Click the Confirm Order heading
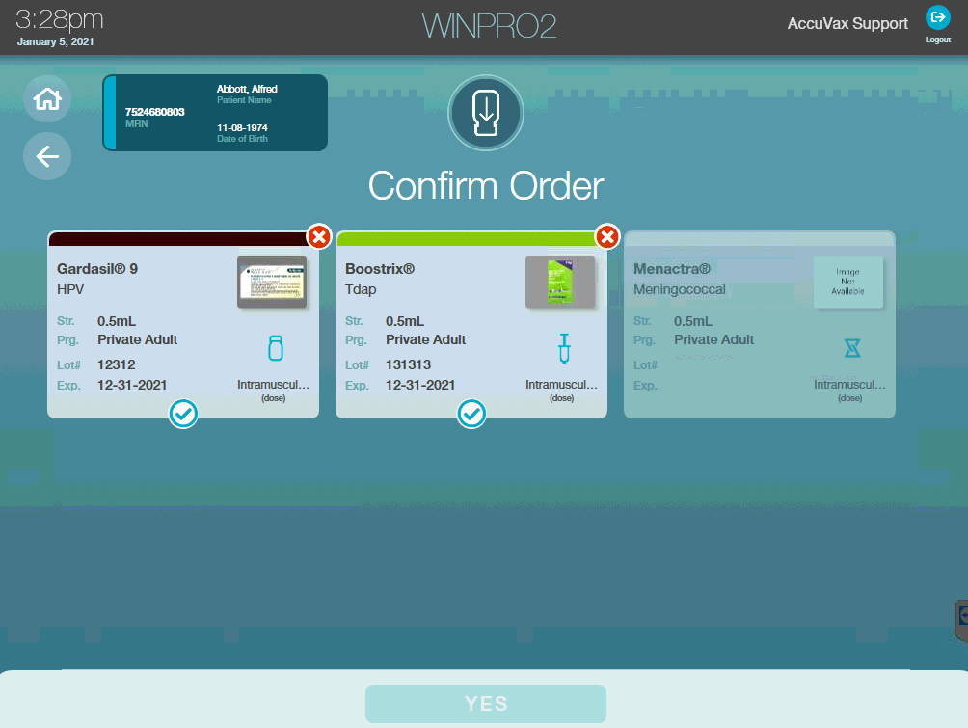This screenshot has height=728, width=968. pyautogui.click(x=486, y=186)
